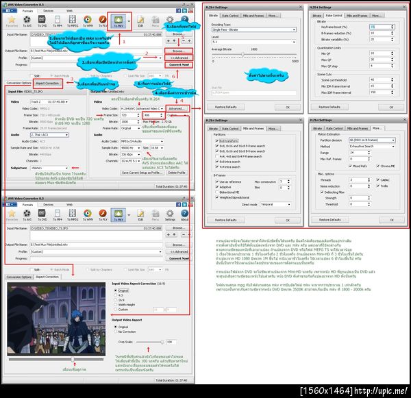Viewport: 411px width, 398px height.
Task: Choose To MKV in lower converter window
Action: click(x=119, y=215)
